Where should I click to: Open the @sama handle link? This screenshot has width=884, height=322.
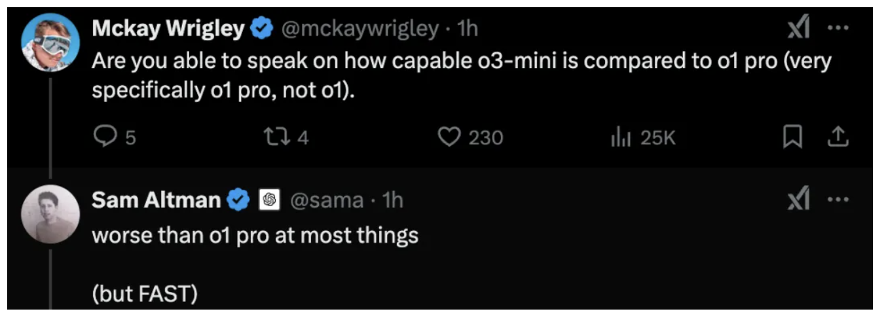pos(327,200)
